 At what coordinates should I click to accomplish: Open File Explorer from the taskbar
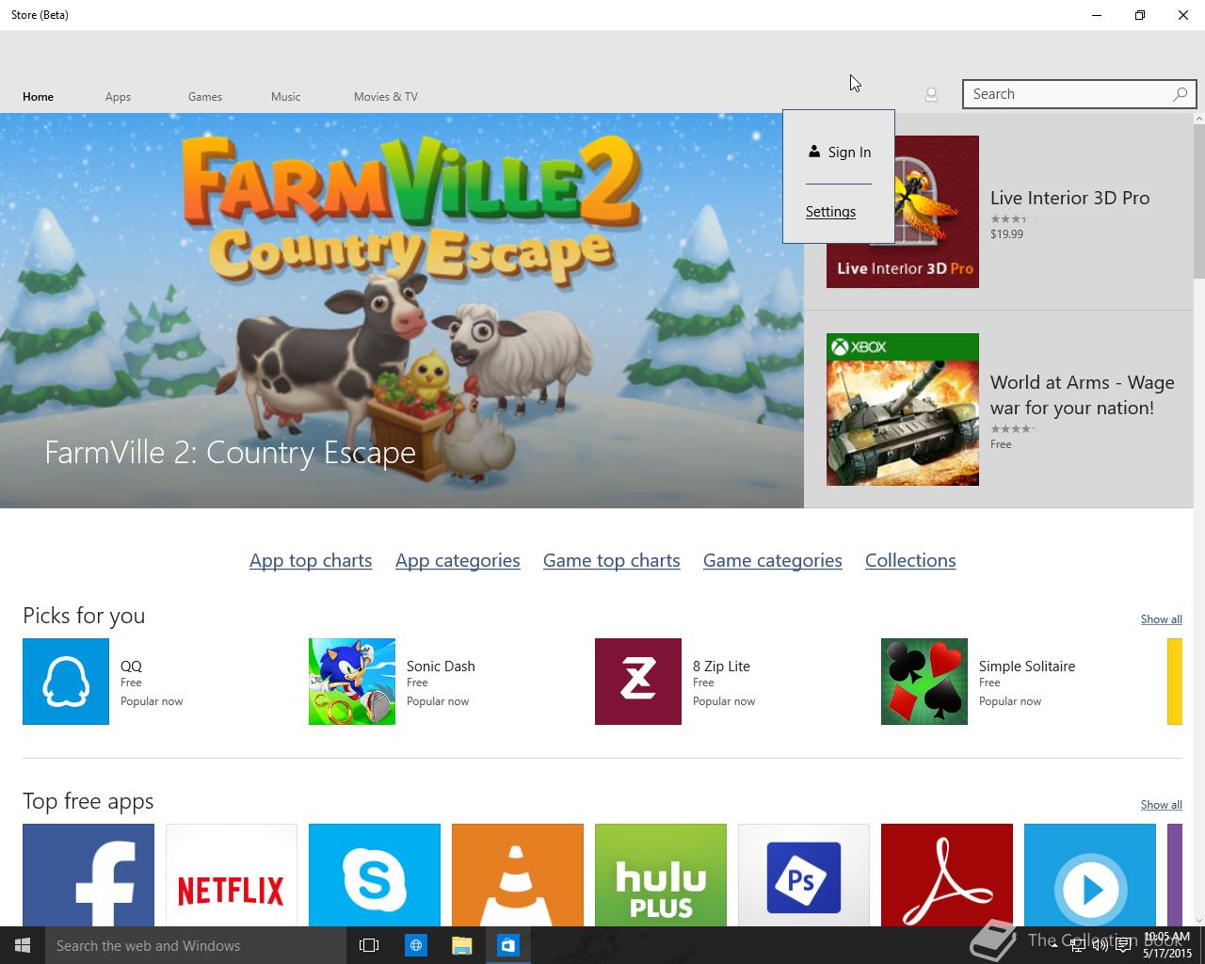(x=461, y=945)
